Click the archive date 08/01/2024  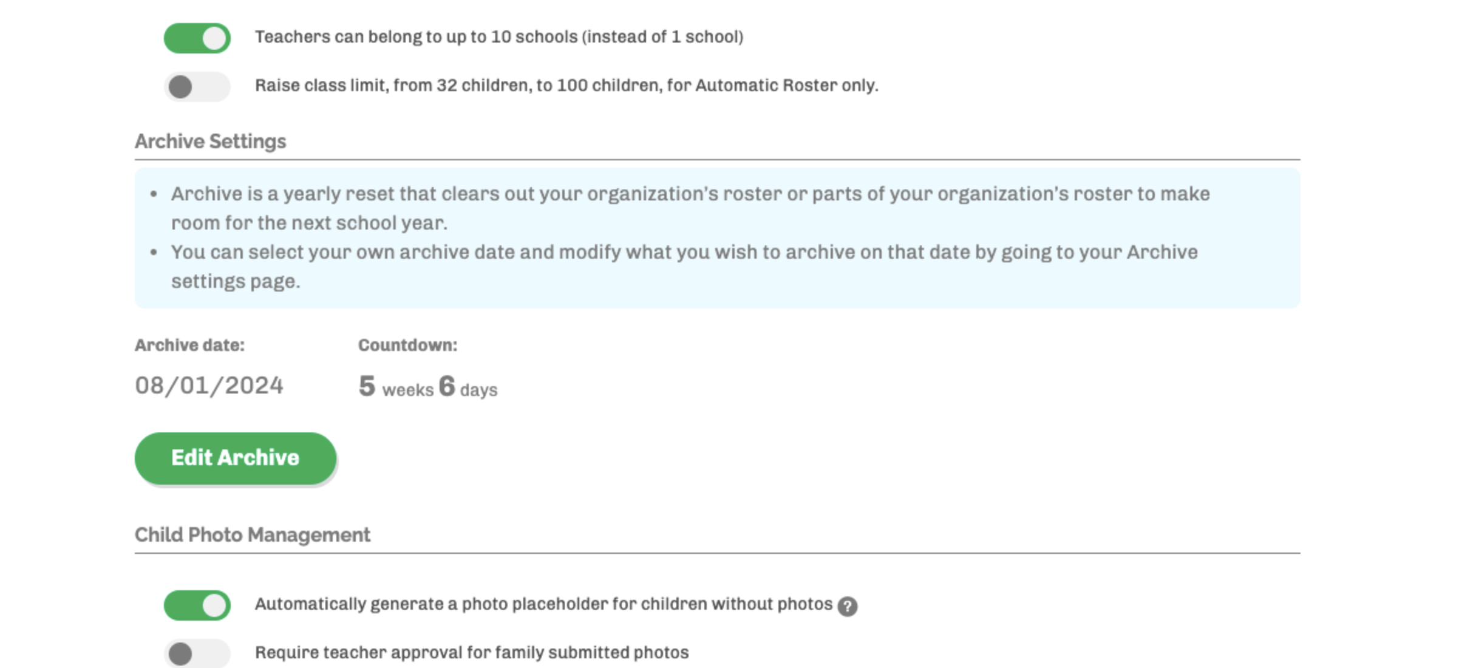209,386
